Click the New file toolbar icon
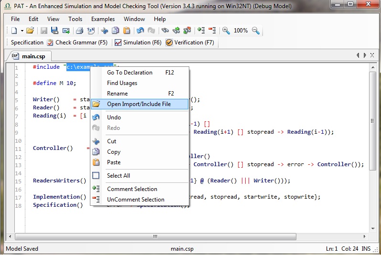The image size is (381, 255). pos(14,31)
